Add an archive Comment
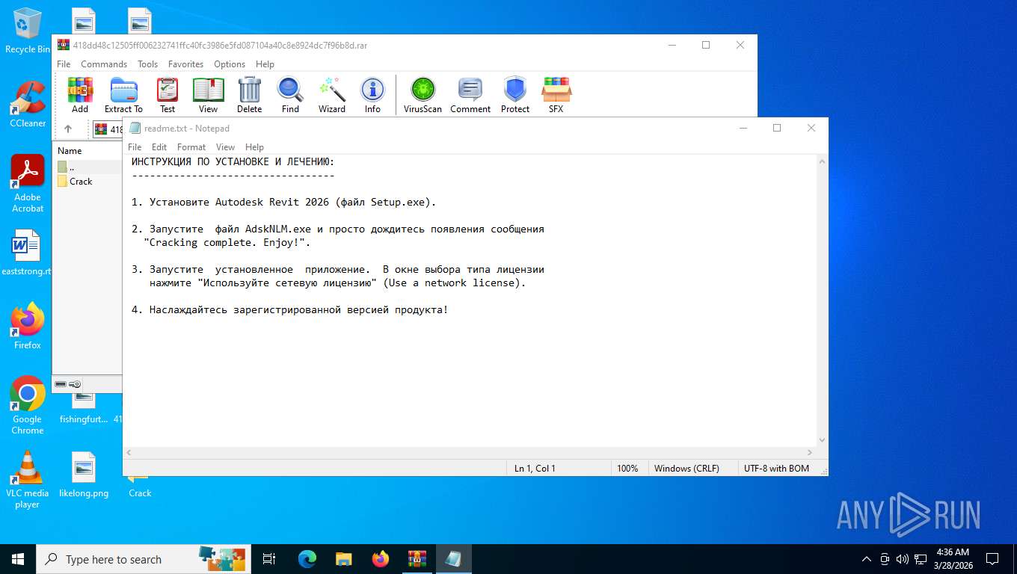The width and height of the screenshot is (1017, 574). tap(470, 95)
